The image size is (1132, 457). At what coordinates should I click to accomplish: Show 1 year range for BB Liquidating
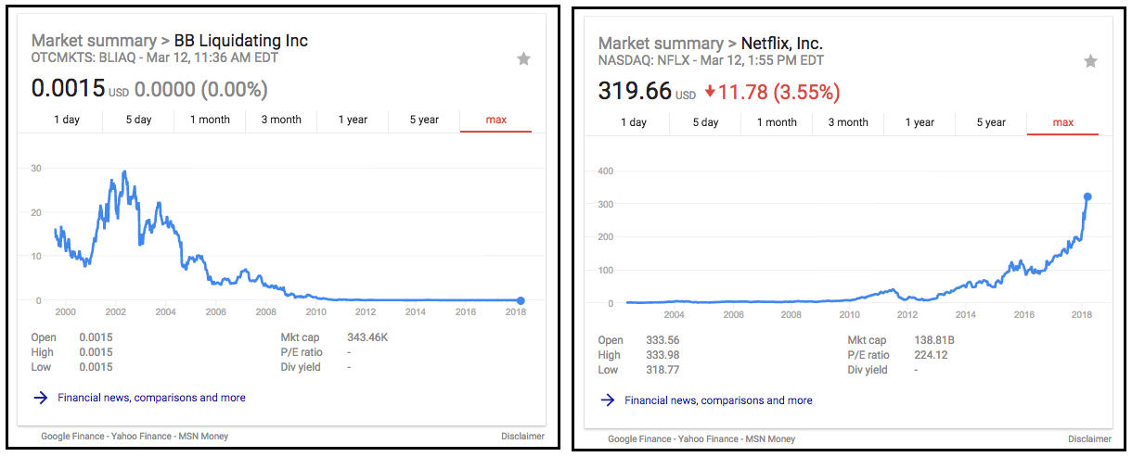click(353, 120)
